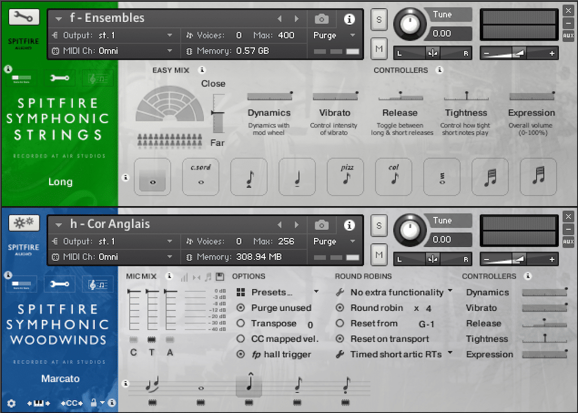Click the Mic Mix info icon

[x=169, y=276]
